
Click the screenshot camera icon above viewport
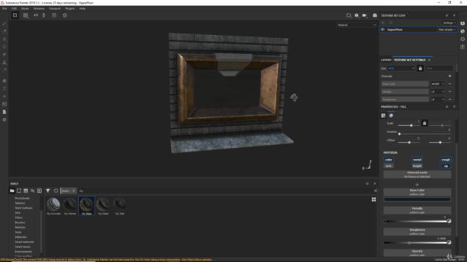pyautogui.click(x=374, y=15)
